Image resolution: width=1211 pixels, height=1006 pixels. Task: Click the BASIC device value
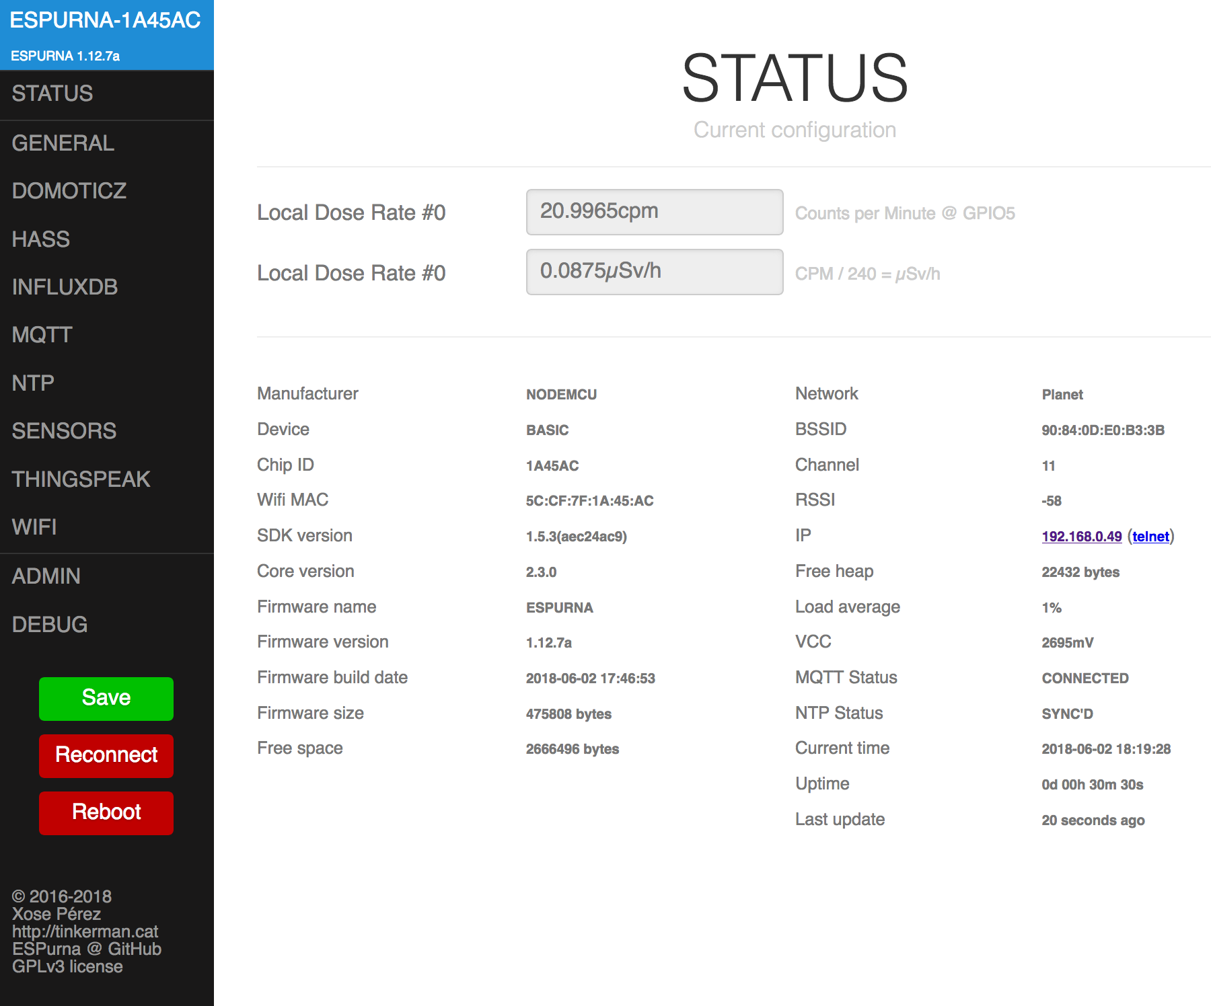548,430
